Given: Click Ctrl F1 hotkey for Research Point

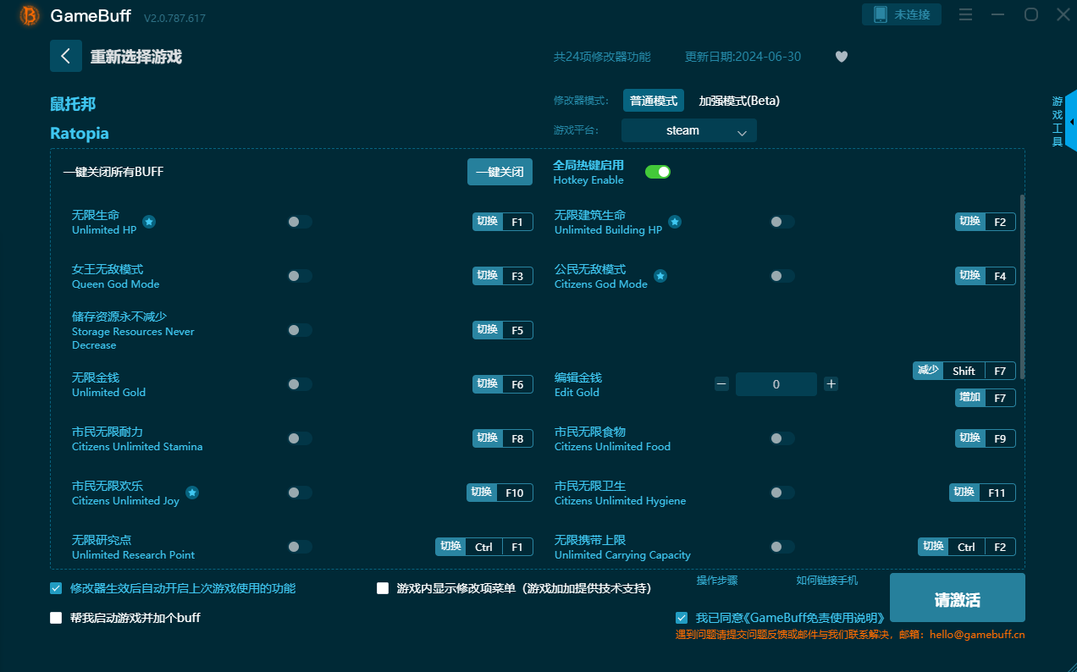Looking at the screenshot, I should pyautogui.click(x=484, y=547).
